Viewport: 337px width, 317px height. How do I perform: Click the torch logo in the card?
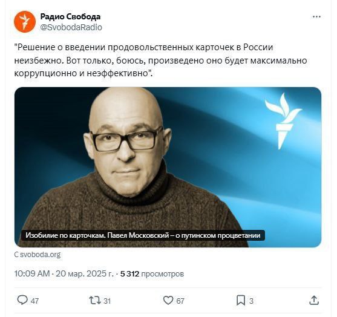coord(283,121)
